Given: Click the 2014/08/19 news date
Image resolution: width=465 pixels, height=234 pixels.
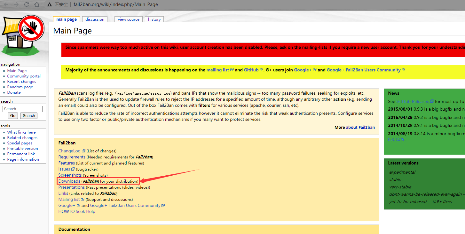Looking at the screenshot, I should tap(400, 134).
